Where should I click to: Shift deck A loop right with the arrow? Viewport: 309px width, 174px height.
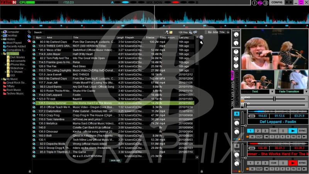(x=304, y=136)
